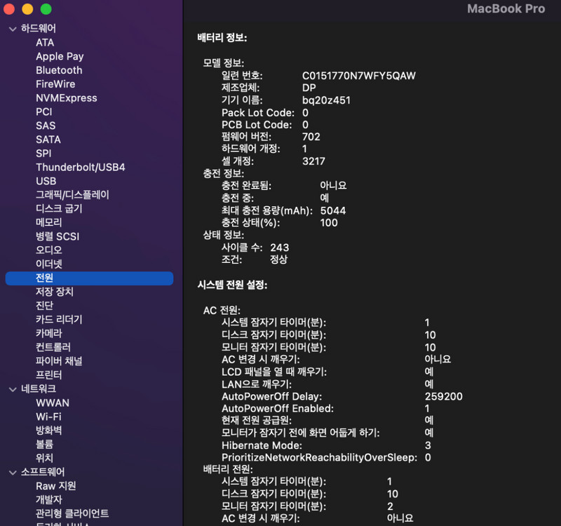Viewport: 561px width, 526px height.
Task: Open the Bluetooth hardware section
Action: [59, 70]
